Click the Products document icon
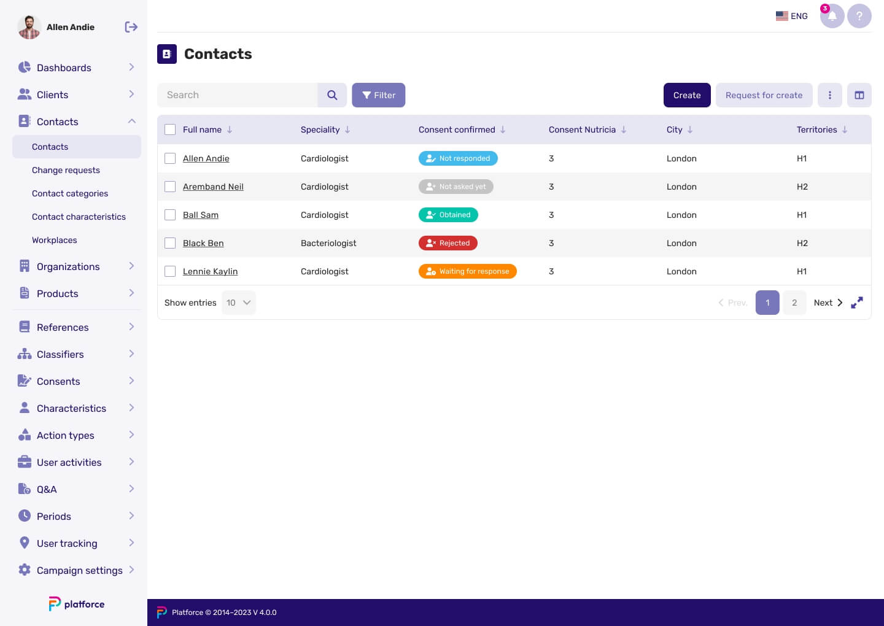Image resolution: width=884 pixels, height=626 pixels. 25,293
